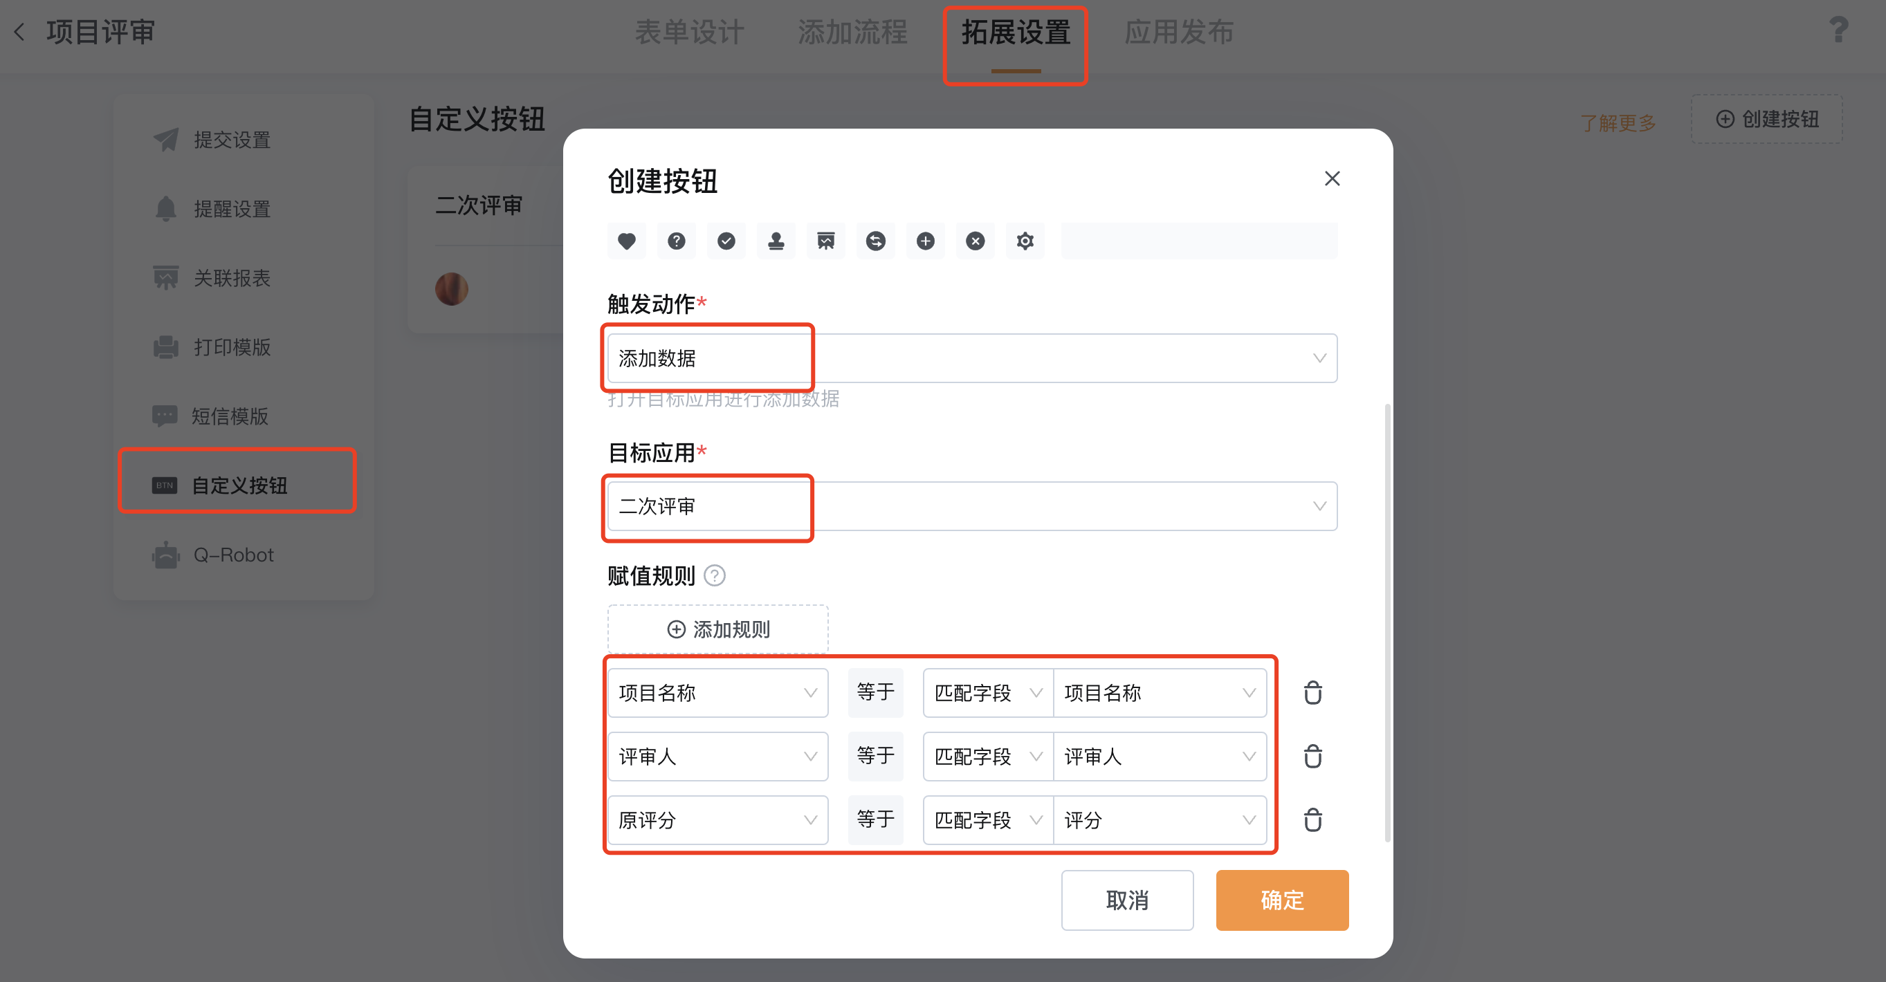Show help for 赋值规则
This screenshot has height=982, width=1886.
pos(715,576)
